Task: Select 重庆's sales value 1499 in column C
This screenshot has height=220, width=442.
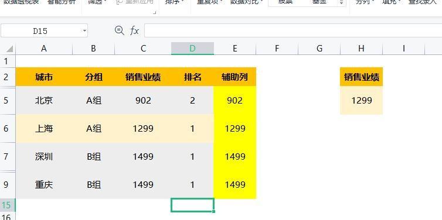Action: (143, 185)
